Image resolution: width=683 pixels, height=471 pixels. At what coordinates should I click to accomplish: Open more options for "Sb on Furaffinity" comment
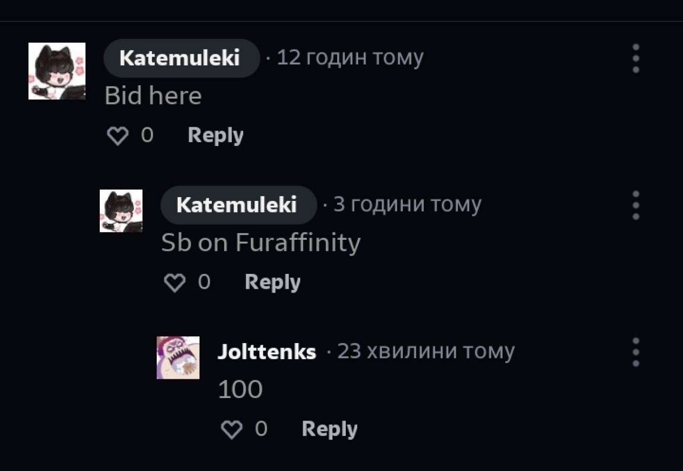(x=636, y=205)
